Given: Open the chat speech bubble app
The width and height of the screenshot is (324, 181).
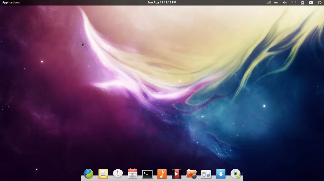Looking at the screenshot, I should coord(118,174).
